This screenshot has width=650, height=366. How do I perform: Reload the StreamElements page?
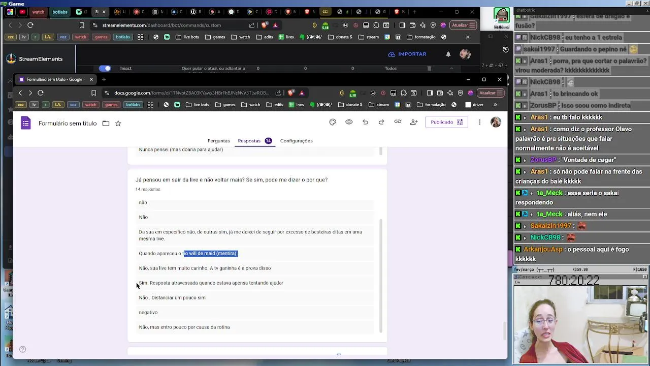click(30, 25)
